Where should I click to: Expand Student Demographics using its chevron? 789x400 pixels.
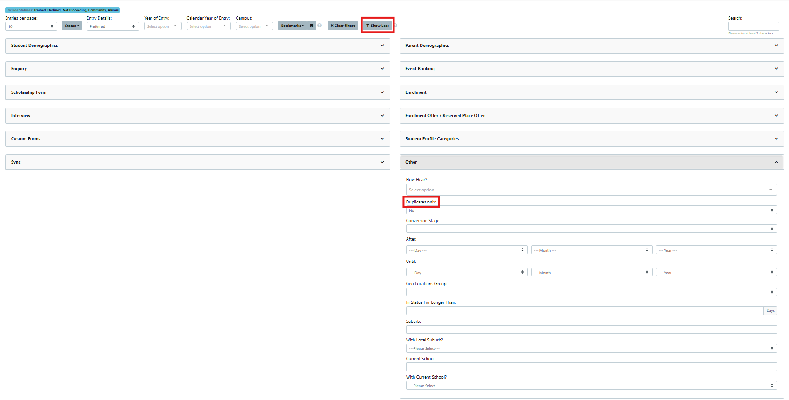(382, 46)
